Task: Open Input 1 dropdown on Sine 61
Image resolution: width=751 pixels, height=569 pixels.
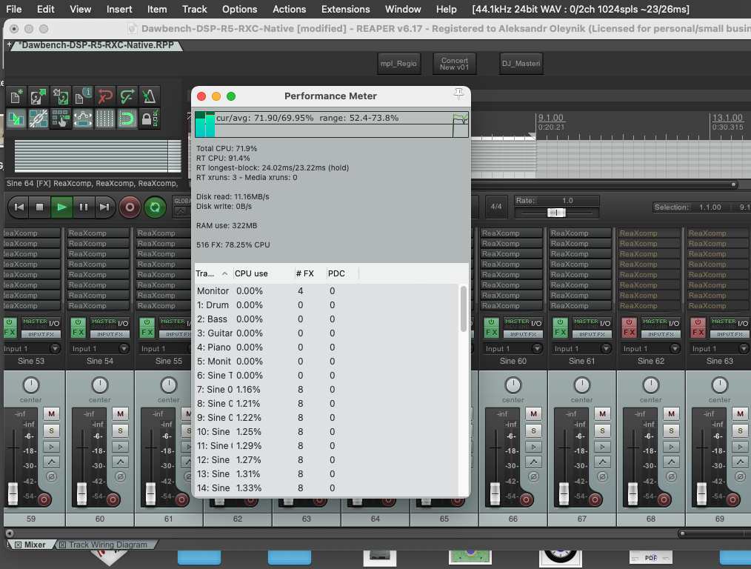Action: click(x=582, y=349)
